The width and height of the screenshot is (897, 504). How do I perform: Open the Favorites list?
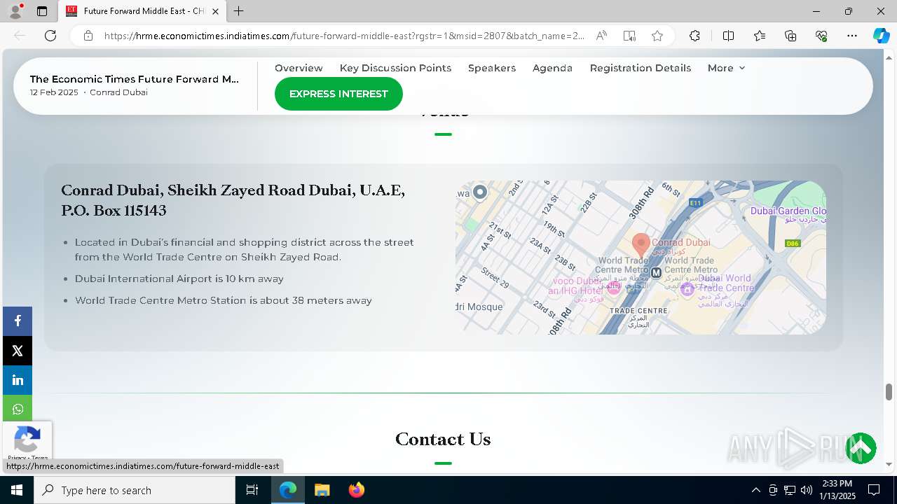(x=760, y=36)
